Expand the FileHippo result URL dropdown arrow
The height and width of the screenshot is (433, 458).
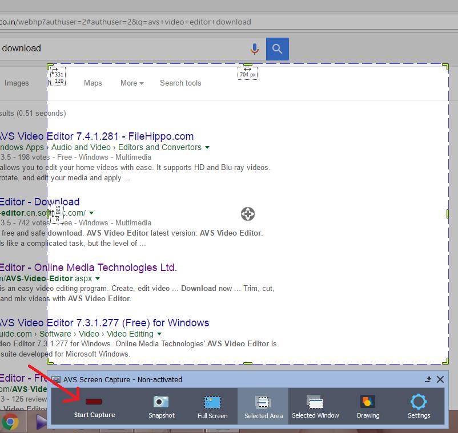pos(207,147)
